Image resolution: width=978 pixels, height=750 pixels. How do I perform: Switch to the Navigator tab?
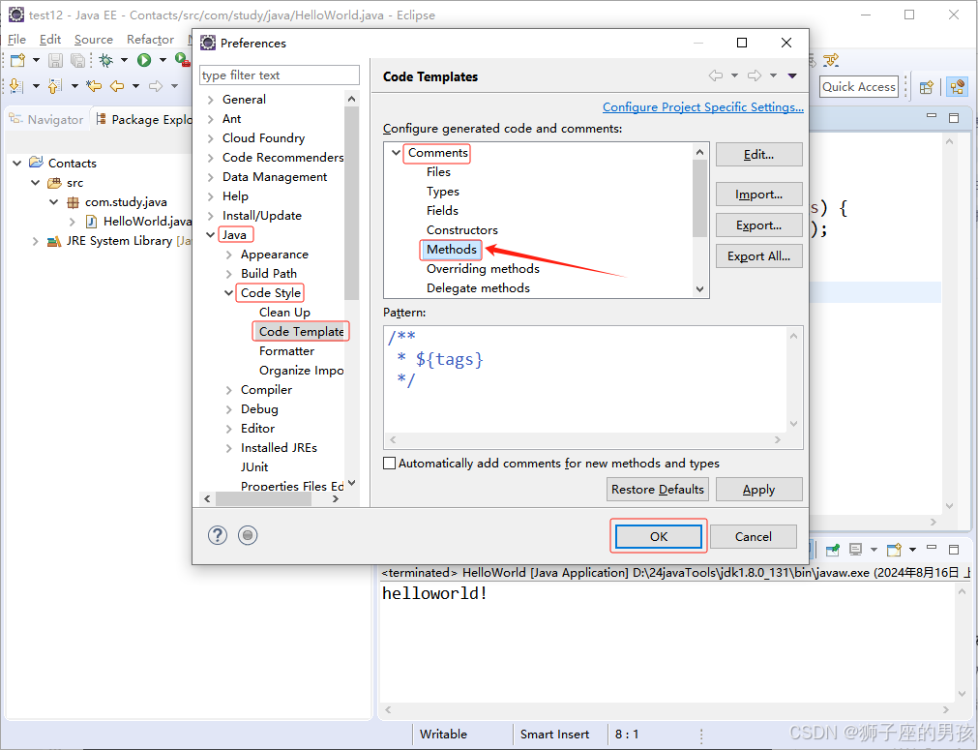[x=46, y=119]
